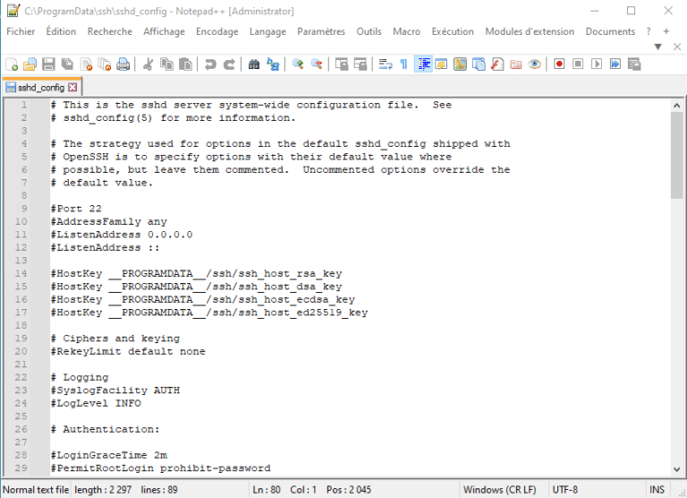
Task: Toggle the indent guide button
Action: click(x=423, y=64)
